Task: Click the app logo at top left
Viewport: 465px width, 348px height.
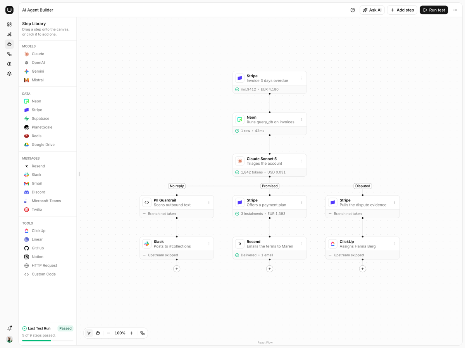Action: 9,10
